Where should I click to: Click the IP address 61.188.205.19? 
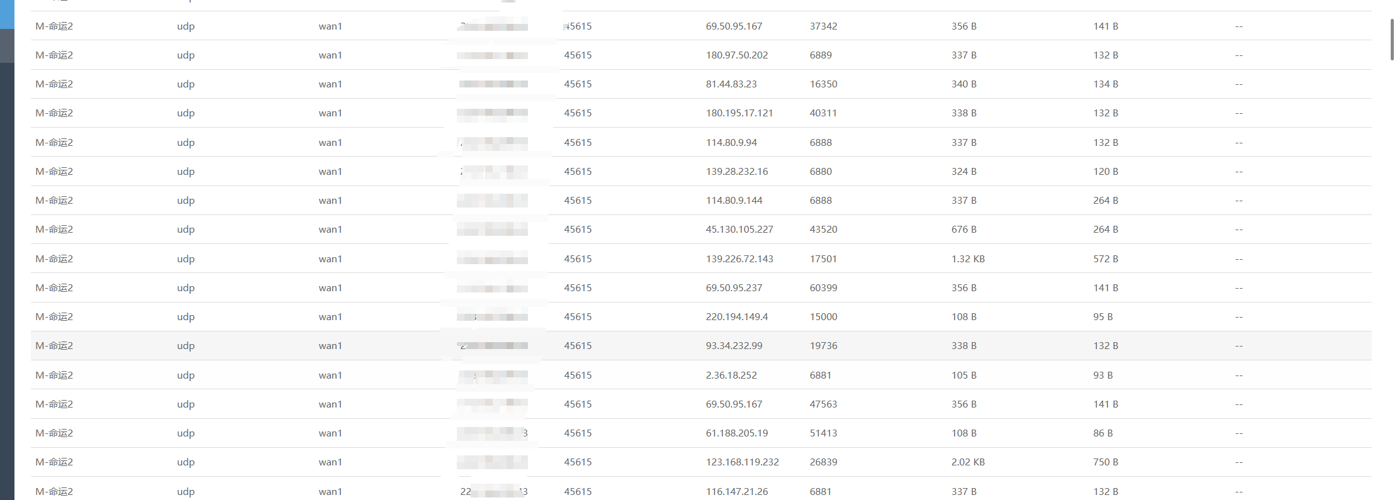736,433
